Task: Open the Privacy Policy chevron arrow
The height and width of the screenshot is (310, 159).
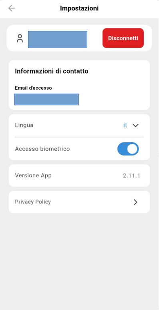Action: [135, 202]
